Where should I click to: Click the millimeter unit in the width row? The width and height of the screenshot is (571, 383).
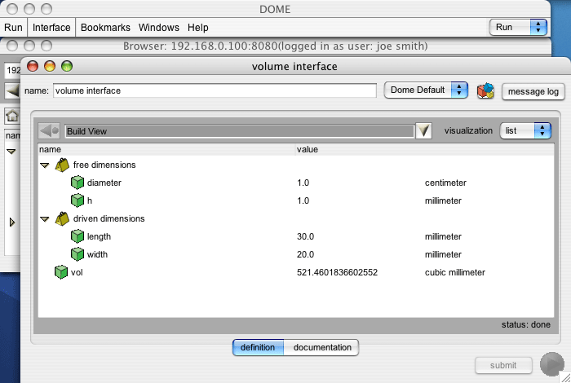tap(443, 254)
